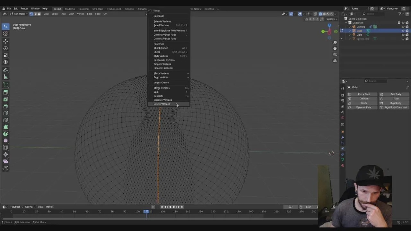Open the Physics properties tab icon
The width and height of the screenshot is (411, 231).
pos(343,149)
